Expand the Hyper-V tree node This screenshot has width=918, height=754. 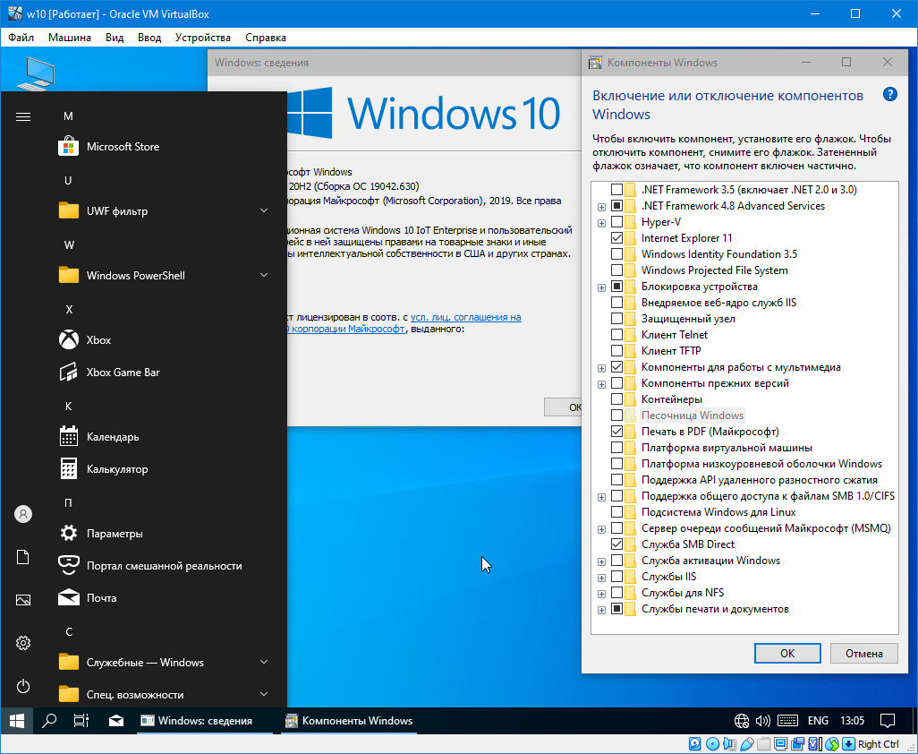[601, 223]
